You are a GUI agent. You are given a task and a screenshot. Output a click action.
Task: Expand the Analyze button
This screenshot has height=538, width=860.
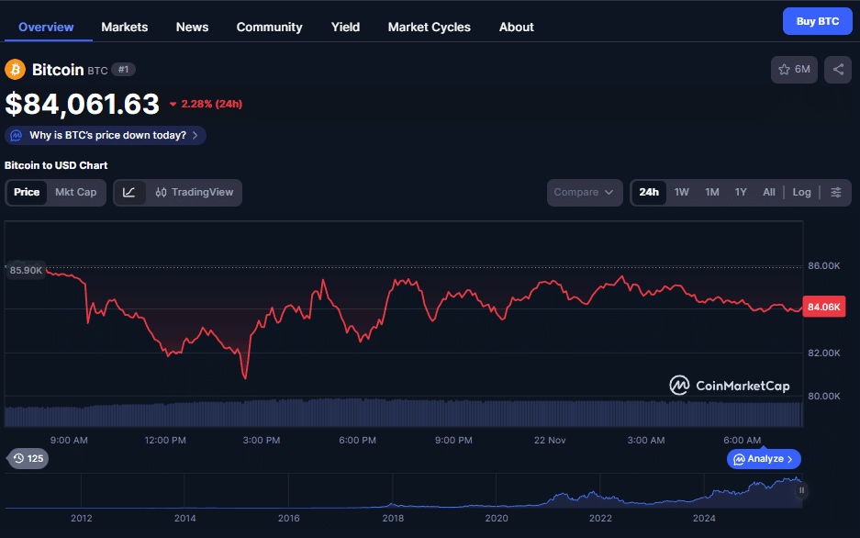765,459
